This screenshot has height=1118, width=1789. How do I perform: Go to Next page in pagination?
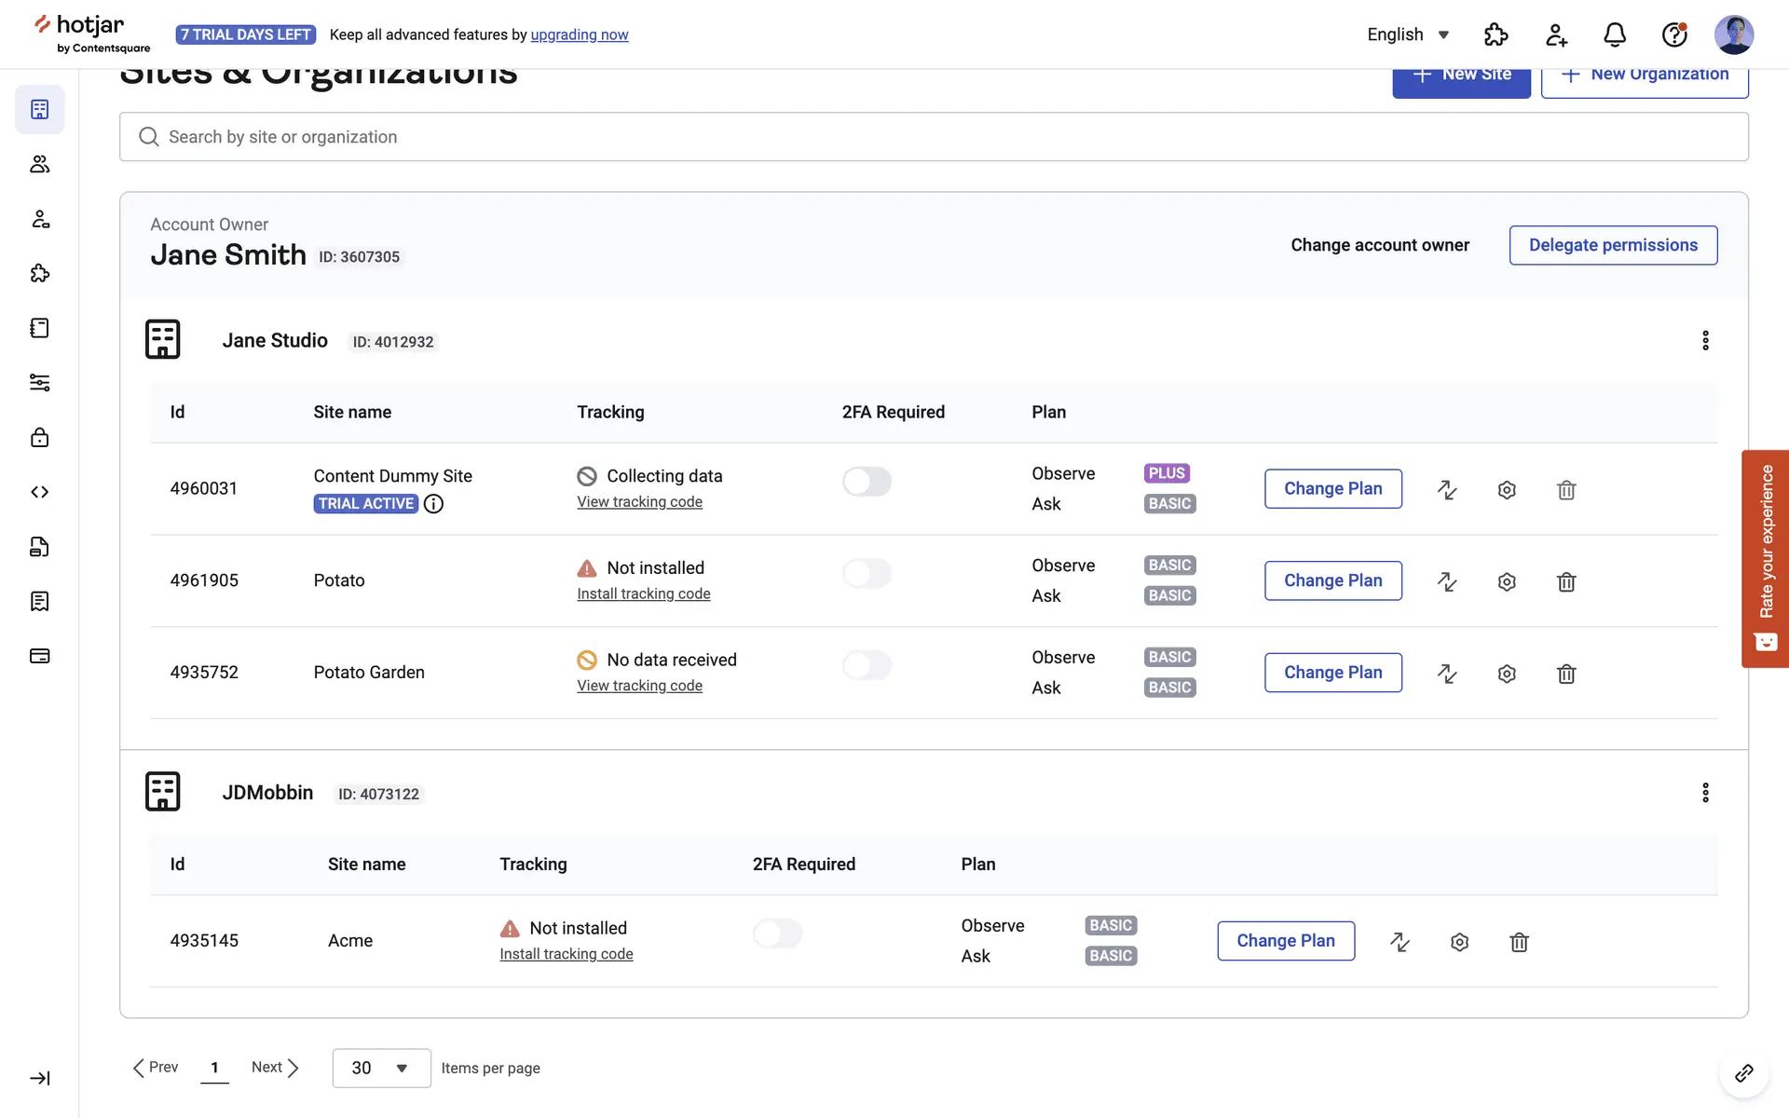point(275,1068)
